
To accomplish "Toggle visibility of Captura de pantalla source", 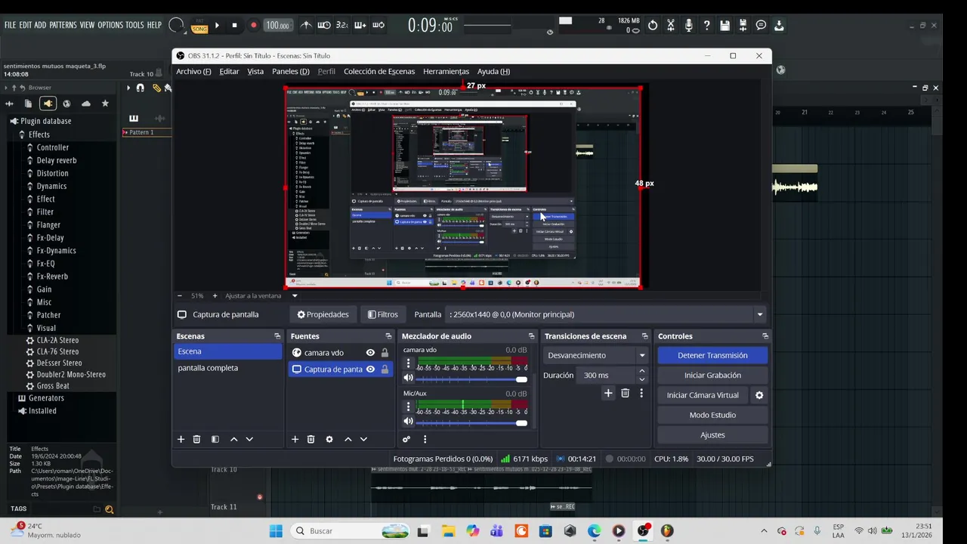I will [x=370, y=369].
